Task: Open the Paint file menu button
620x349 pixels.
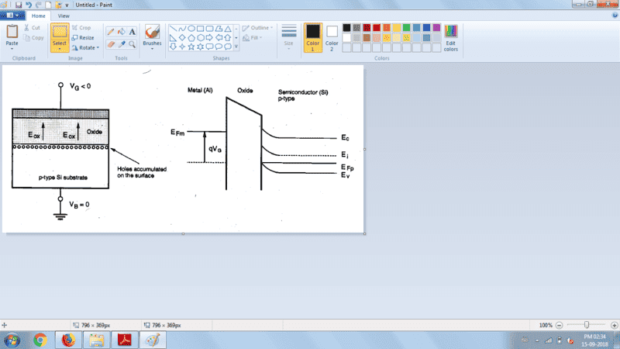Action: 13,15
